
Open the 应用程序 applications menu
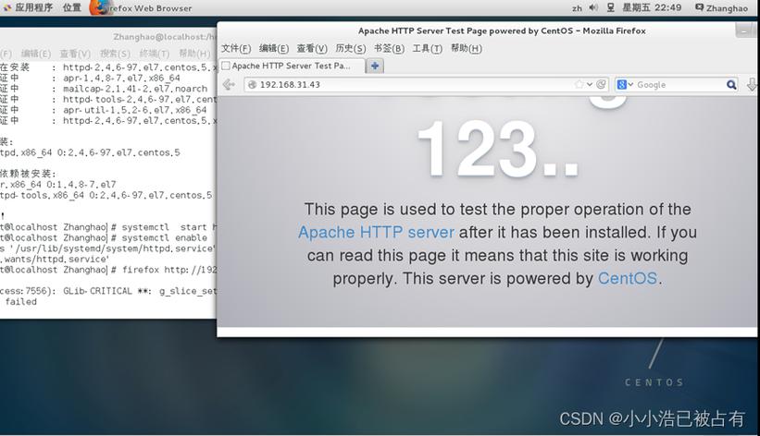pyautogui.click(x=28, y=8)
